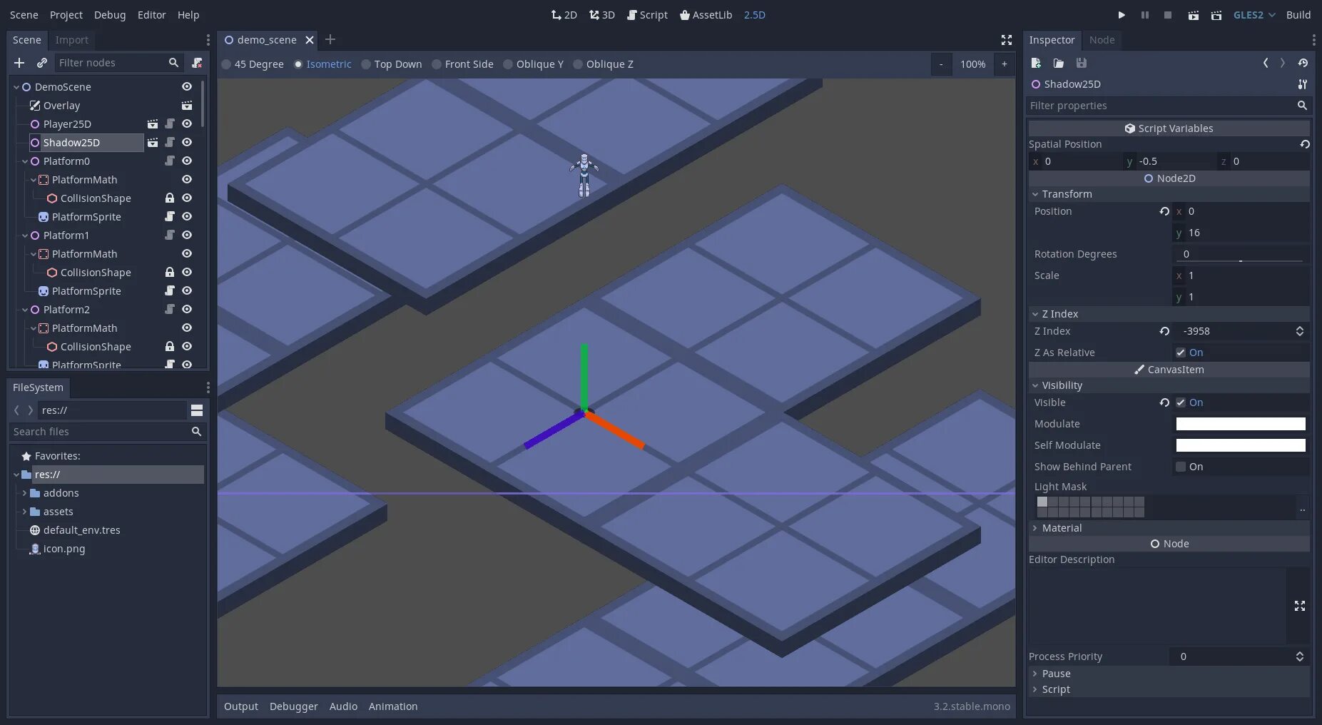Open the Project menu
This screenshot has height=725, width=1322.
click(x=66, y=14)
